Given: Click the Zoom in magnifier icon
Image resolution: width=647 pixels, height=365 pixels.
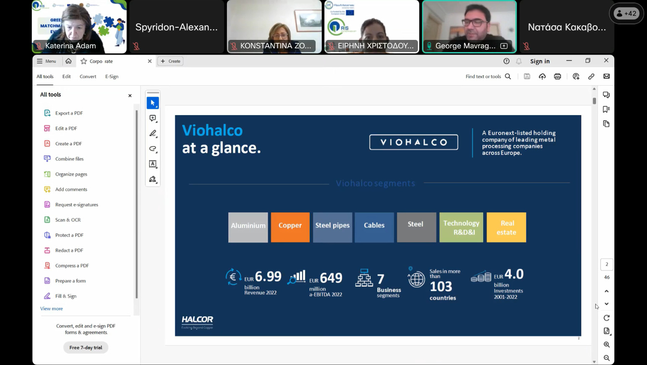Looking at the screenshot, I should coord(606,344).
